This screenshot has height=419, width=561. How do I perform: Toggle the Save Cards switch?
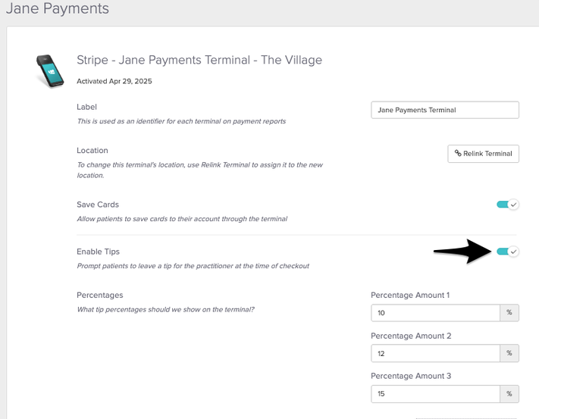(x=507, y=205)
